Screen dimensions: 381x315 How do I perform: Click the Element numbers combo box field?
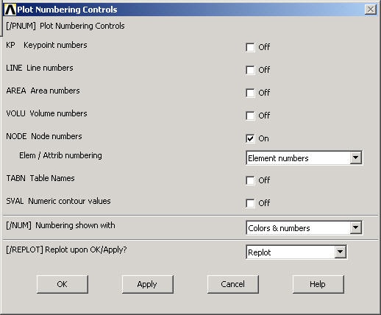[x=304, y=157]
